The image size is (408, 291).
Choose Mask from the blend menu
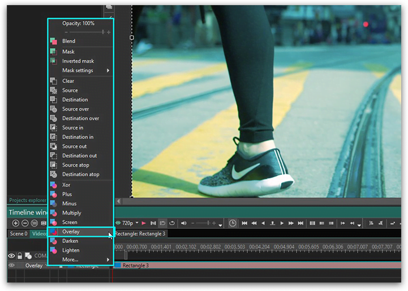point(81,52)
